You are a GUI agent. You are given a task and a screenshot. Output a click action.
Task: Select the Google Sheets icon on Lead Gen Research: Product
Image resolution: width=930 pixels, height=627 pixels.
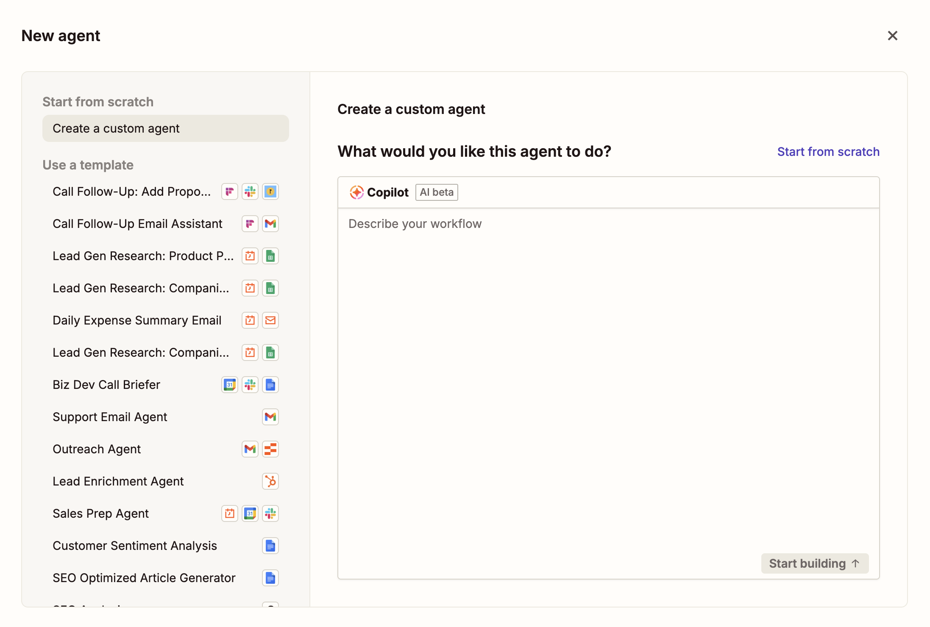[270, 255]
